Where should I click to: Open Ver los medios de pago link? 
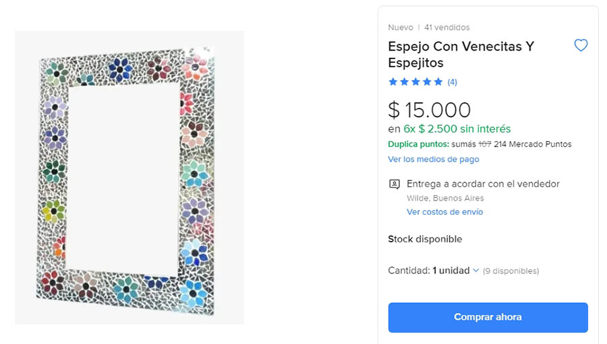tap(434, 160)
